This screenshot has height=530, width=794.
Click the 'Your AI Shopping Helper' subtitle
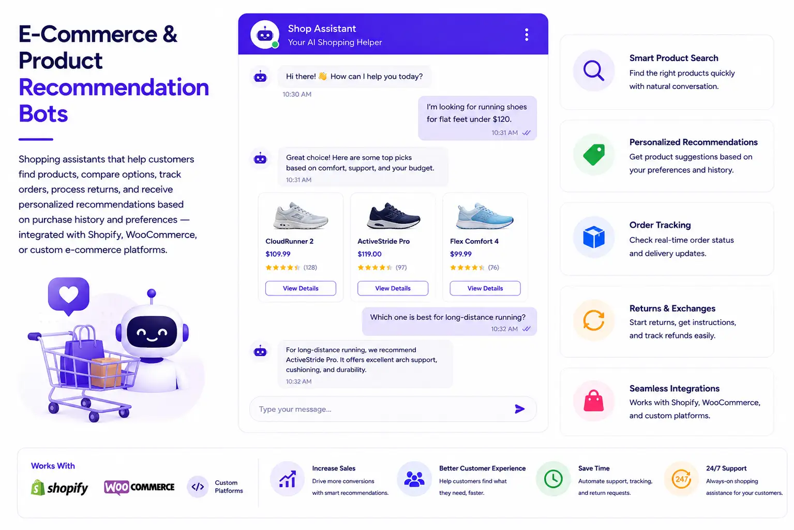click(335, 42)
